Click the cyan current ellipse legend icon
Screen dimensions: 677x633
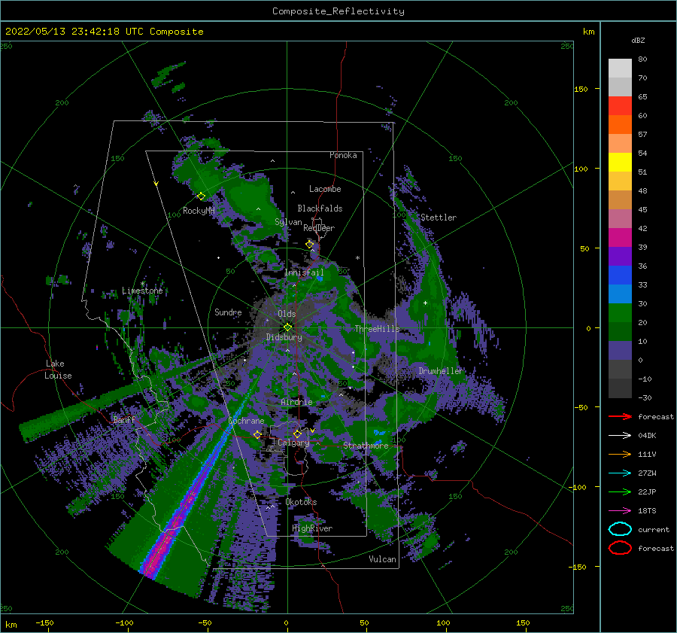(x=620, y=529)
